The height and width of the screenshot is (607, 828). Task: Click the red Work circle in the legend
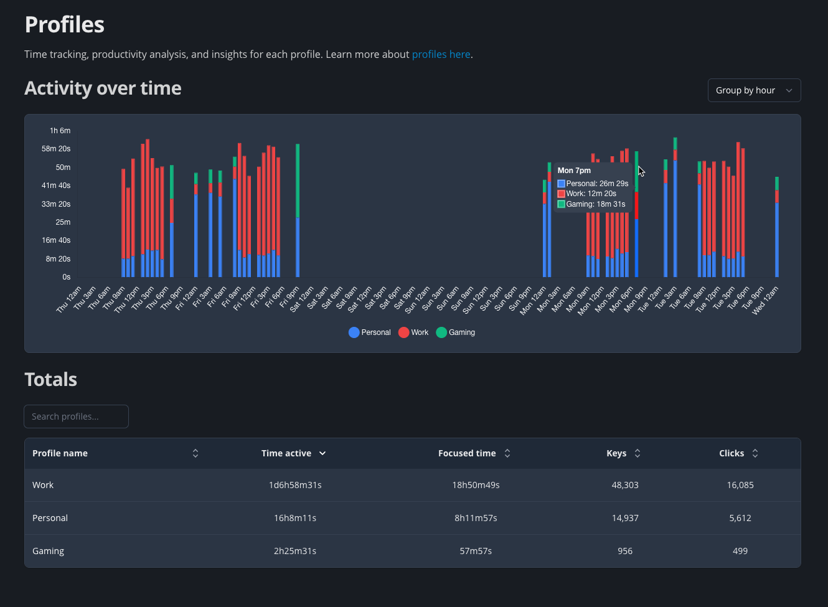[x=403, y=332]
